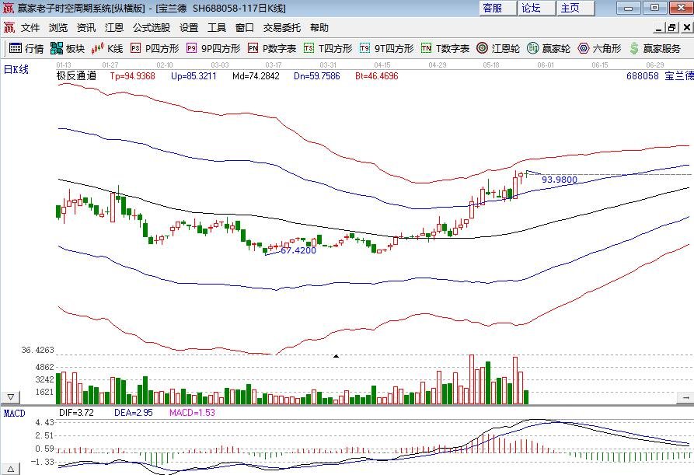Click the Tp=94.9368 value
Screen dimensions: 694x475
point(132,76)
